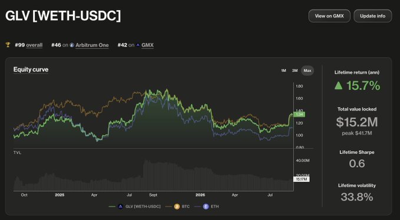Follow the overall ranking link
This screenshot has height=220, width=400.
34,45
